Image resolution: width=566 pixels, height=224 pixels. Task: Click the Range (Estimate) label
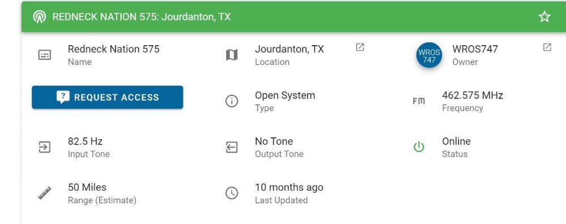(x=102, y=200)
